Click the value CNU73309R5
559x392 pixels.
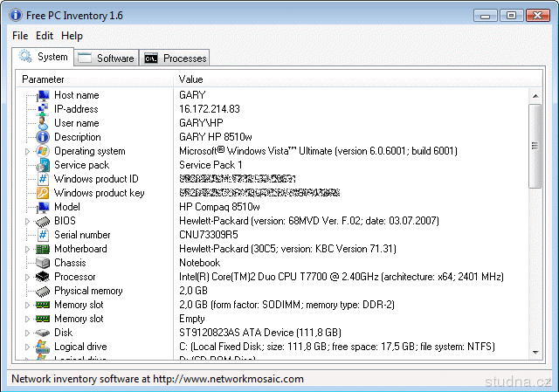[x=209, y=235]
